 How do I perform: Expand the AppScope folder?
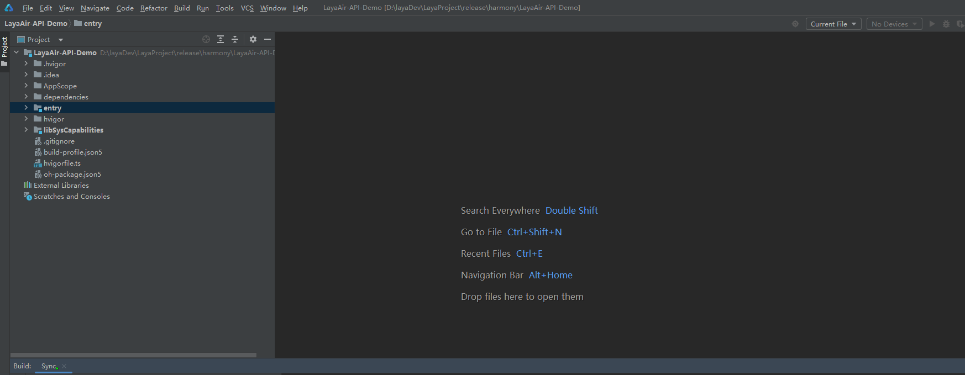point(26,86)
